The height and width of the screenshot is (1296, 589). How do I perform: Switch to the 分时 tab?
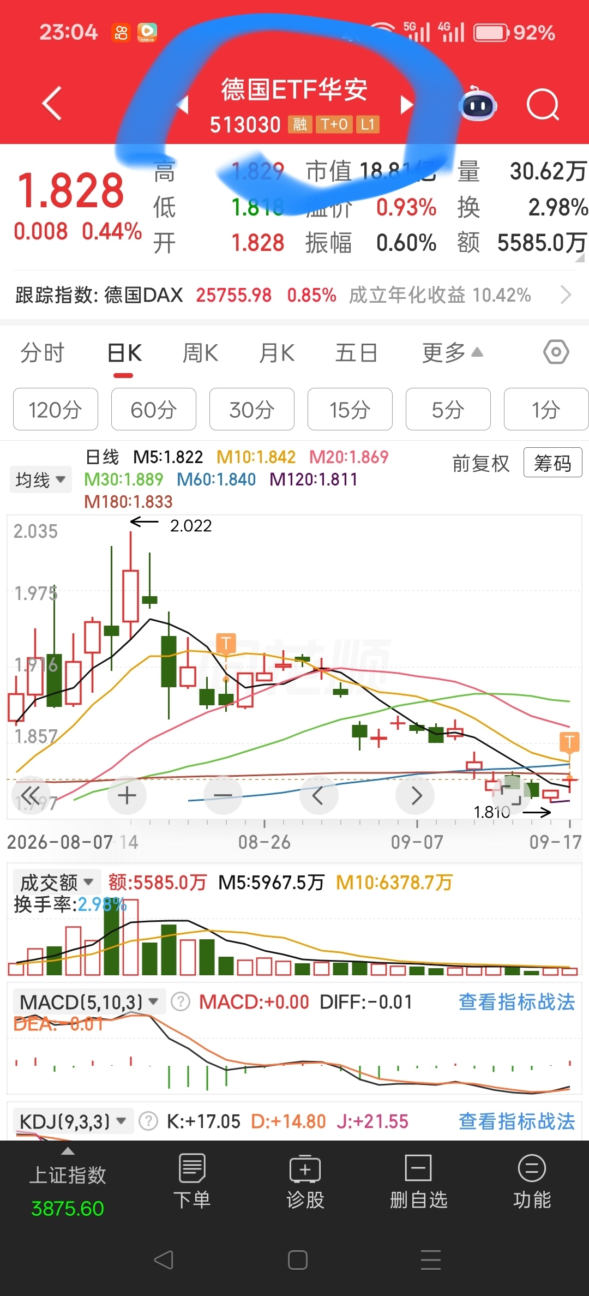coord(43,353)
